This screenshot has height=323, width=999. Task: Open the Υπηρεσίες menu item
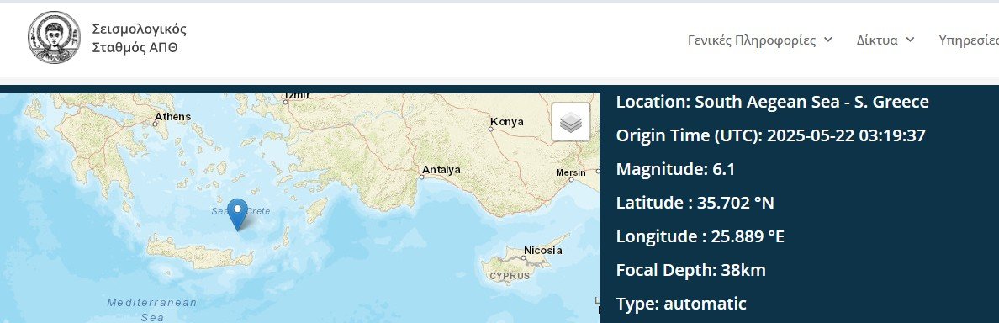tap(969, 40)
